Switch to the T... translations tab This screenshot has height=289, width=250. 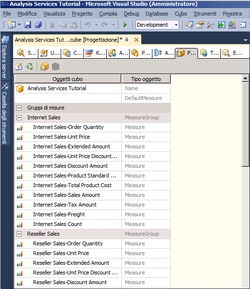coord(209,53)
